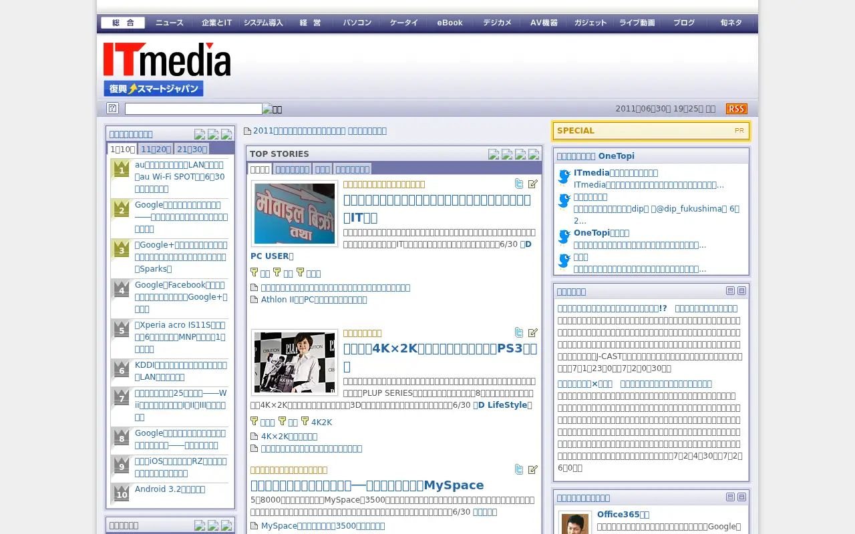This screenshot has height=534, width=855.
Task: Click the Twitter bird beside the @dip_fukushima entry
Action: [x=564, y=200]
